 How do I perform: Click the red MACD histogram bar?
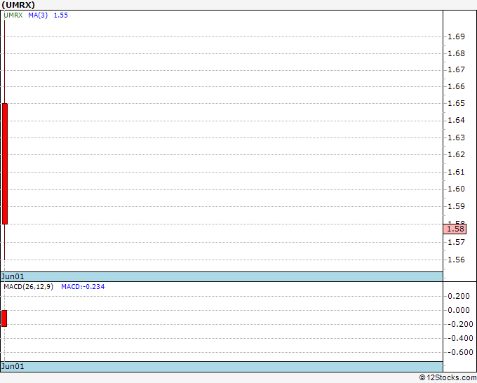point(4,318)
